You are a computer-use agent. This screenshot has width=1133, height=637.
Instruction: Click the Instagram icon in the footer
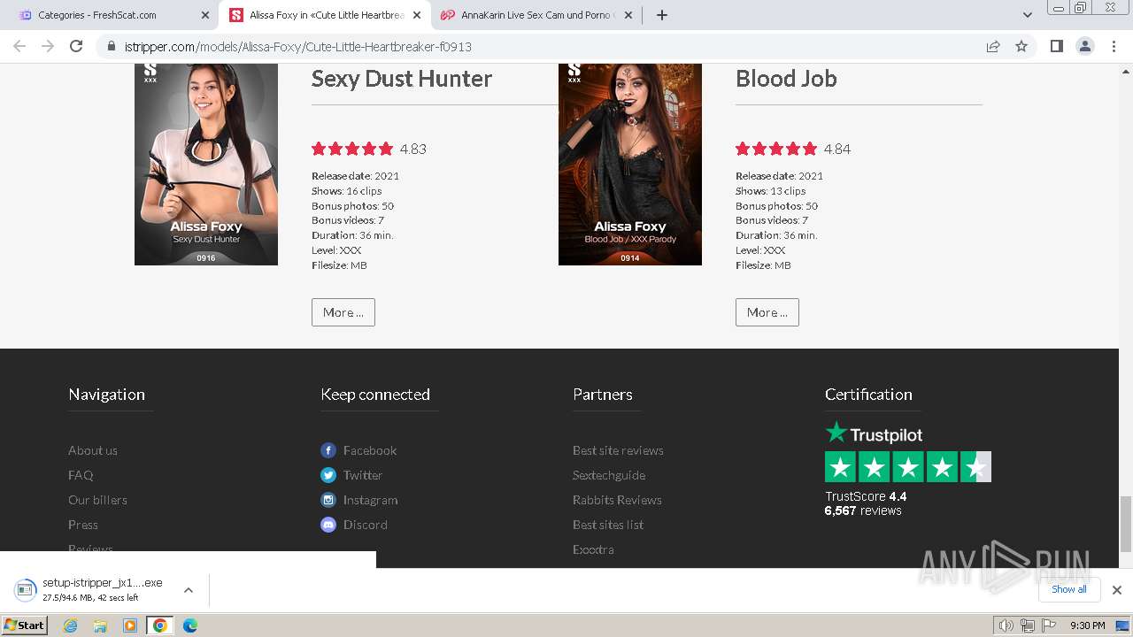(328, 500)
